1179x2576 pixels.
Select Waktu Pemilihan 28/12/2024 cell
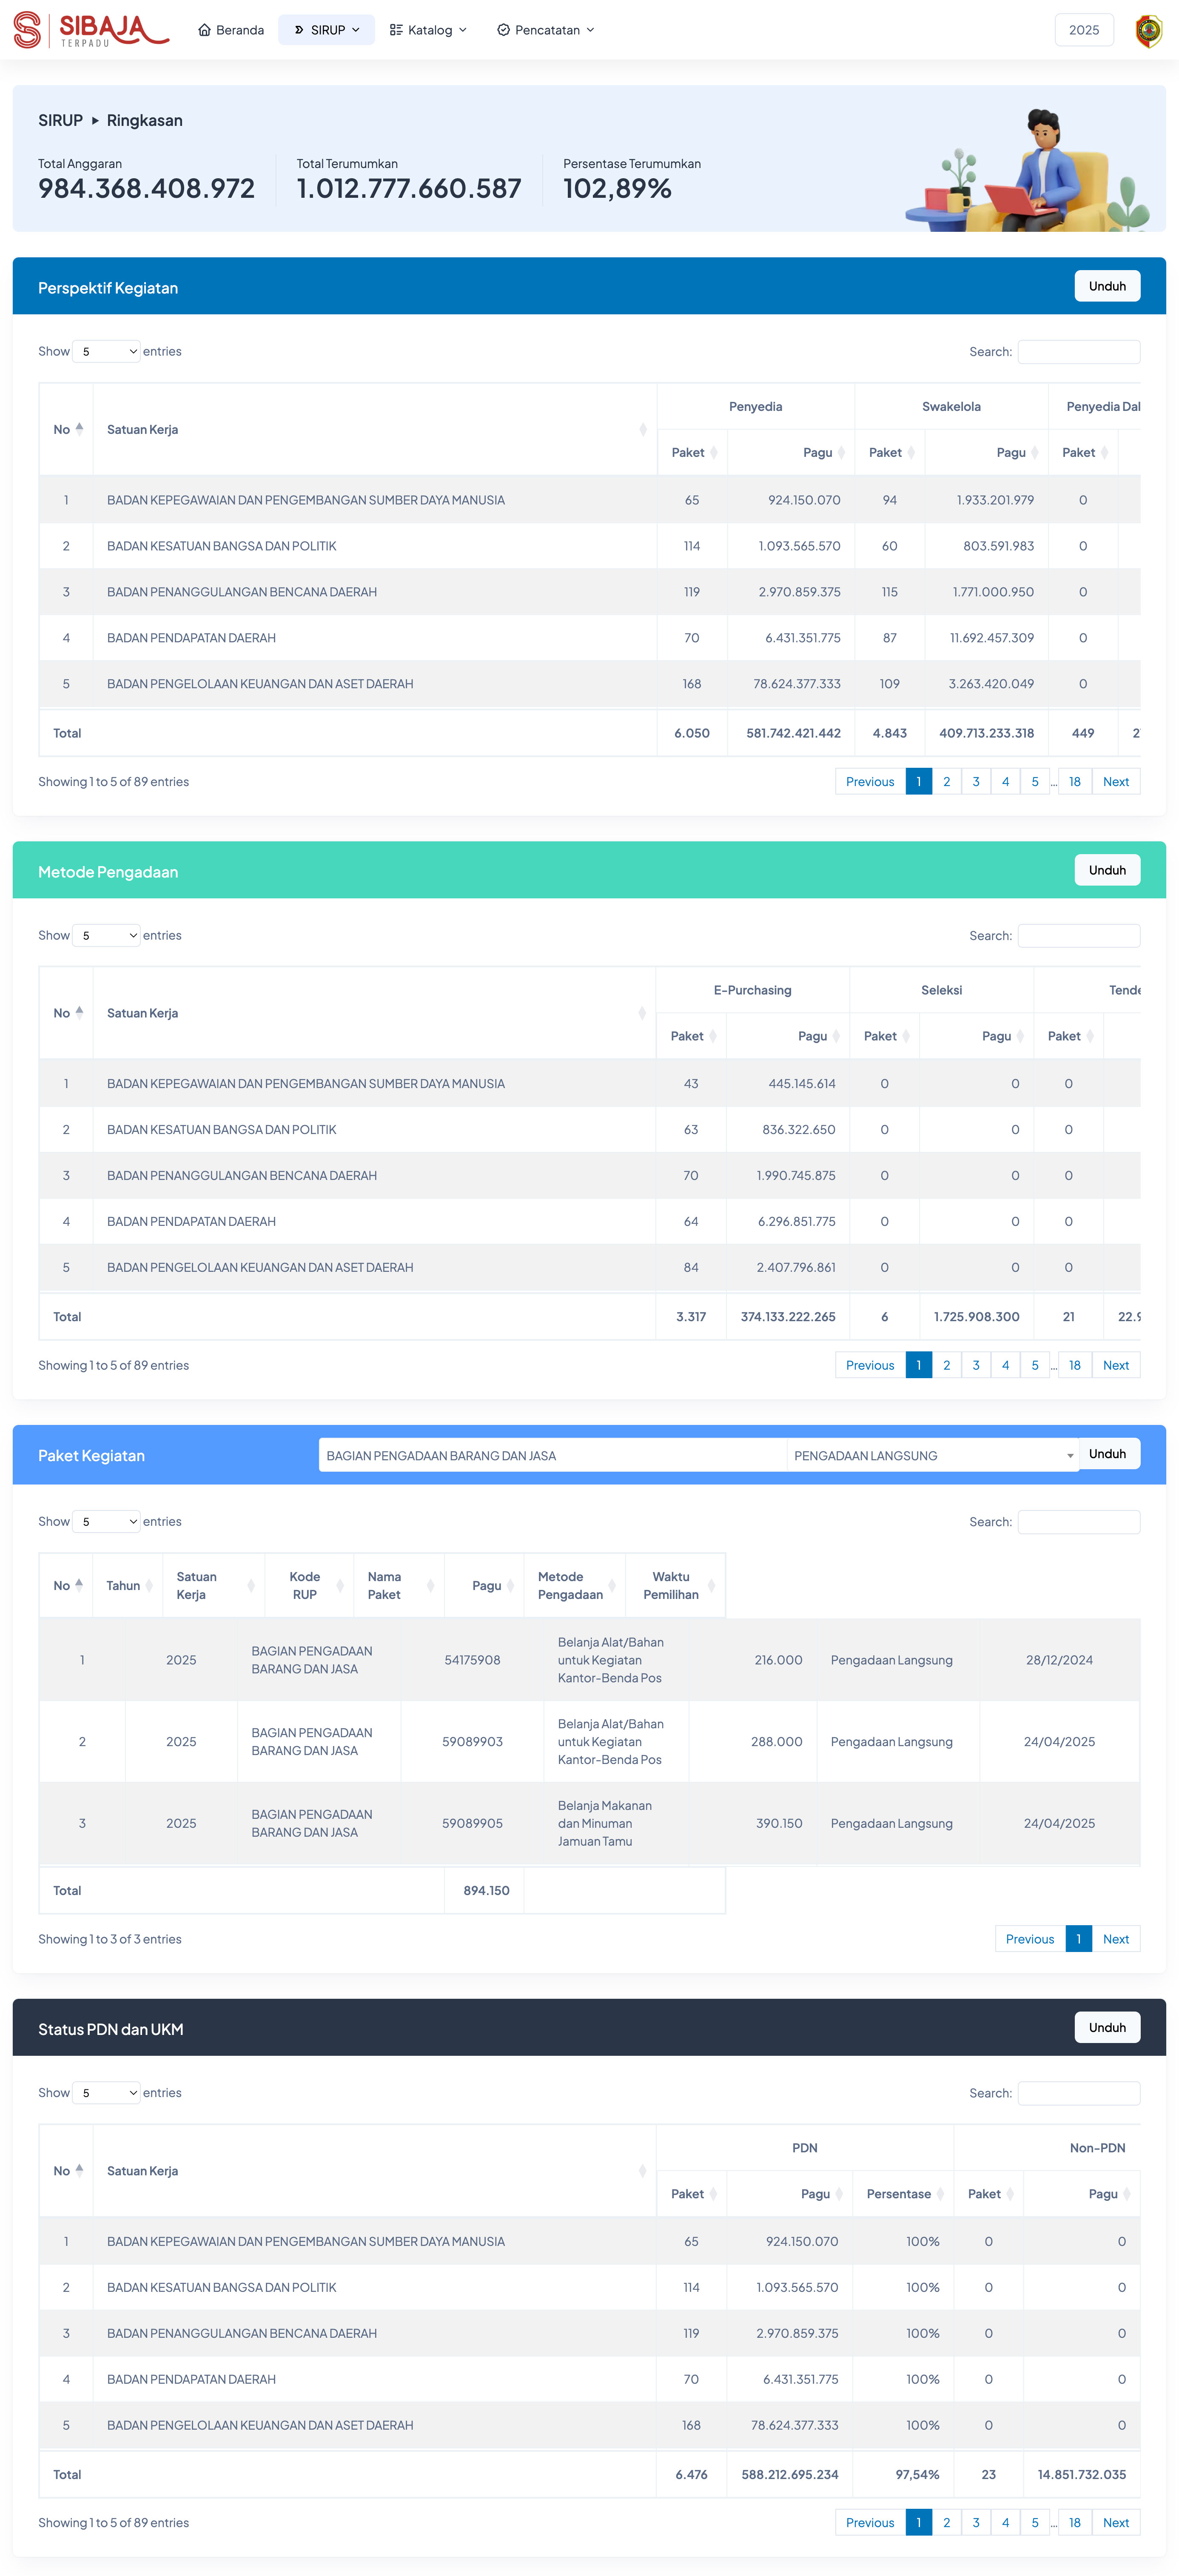[1059, 1660]
